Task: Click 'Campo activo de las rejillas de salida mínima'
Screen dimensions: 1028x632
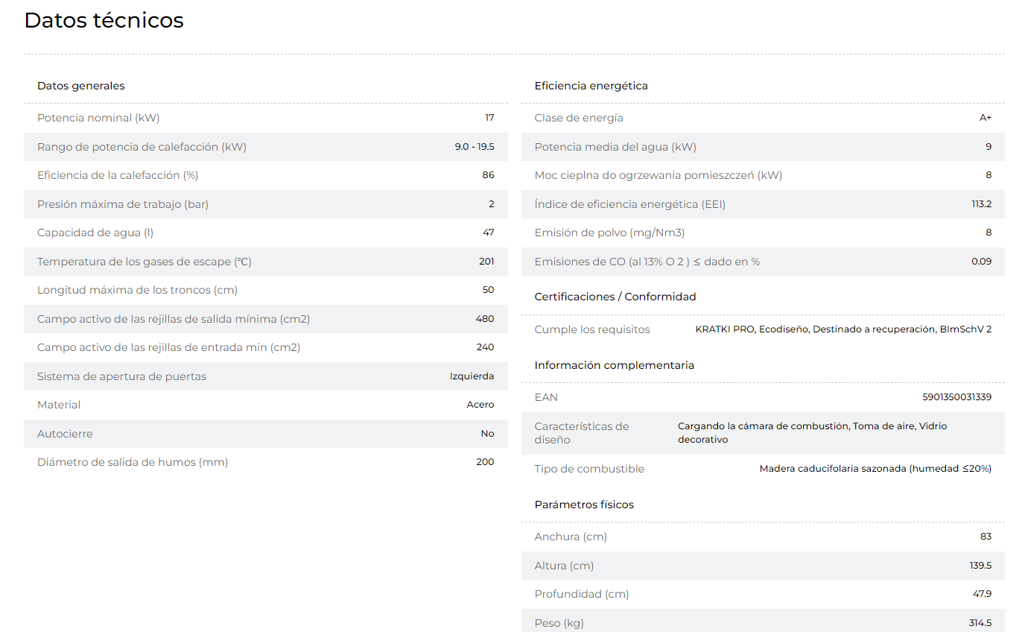Action: click(174, 319)
